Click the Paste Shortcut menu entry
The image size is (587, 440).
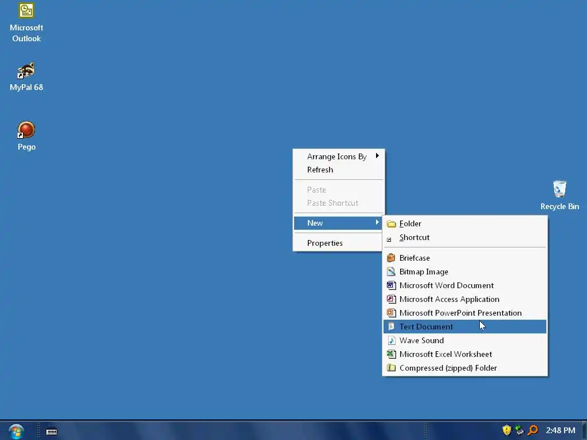point(338,203)
